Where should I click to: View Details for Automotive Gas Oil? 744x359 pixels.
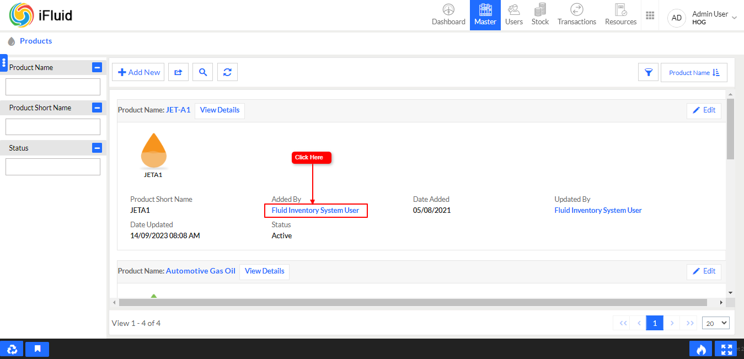[264, 271]
